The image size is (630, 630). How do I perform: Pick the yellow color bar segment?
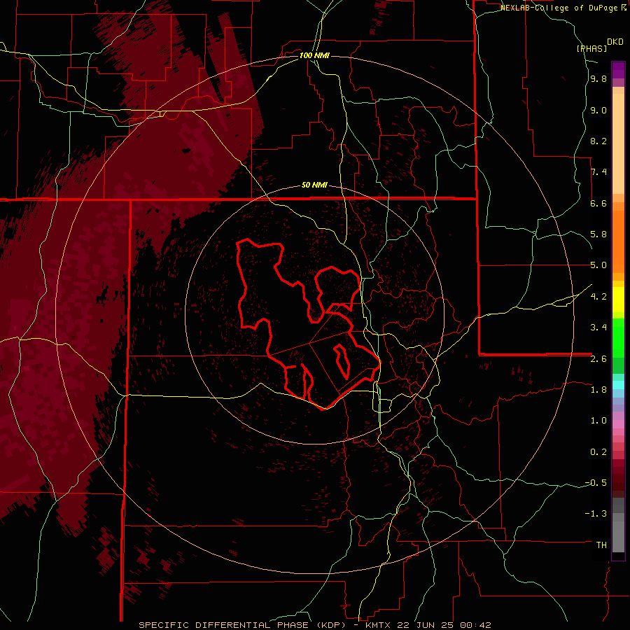tap(618, 300)
